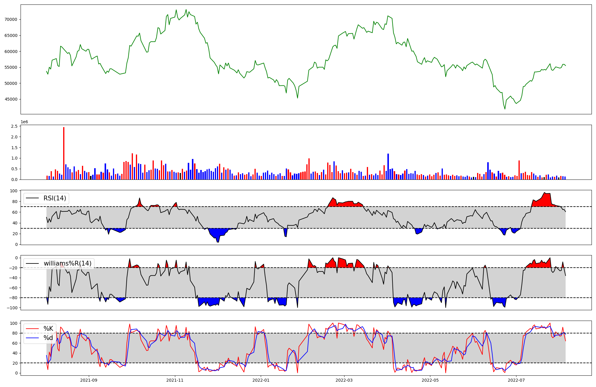Click the red %K legend line swatch
This screenshot has width=596, height=387.
point(32,329)
